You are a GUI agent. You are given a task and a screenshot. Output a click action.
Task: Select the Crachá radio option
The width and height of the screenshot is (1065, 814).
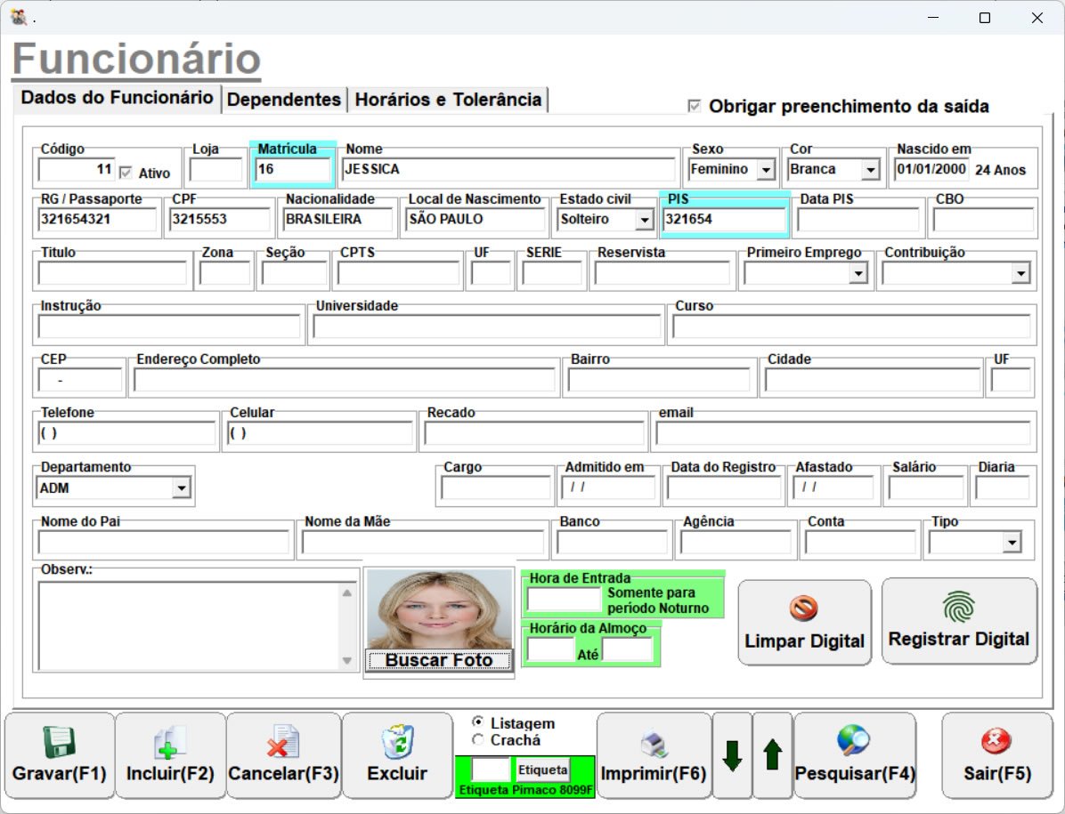(478, 739)
